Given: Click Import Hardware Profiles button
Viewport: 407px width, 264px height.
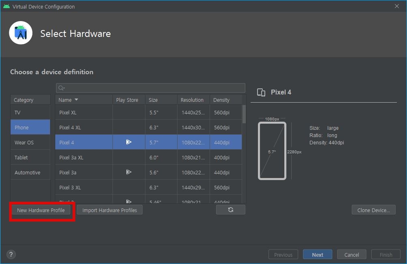Looking at the screenshot, I should pos(110,210).
